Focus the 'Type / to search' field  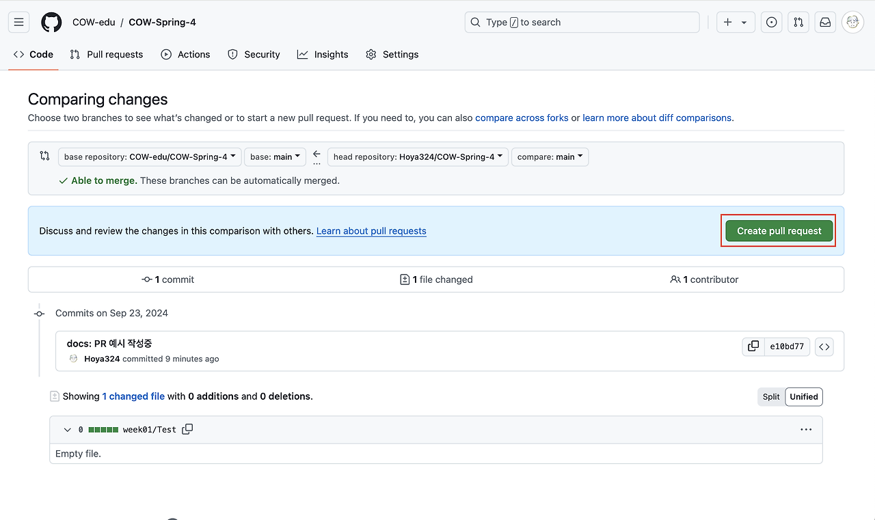(x=582, y=22)
